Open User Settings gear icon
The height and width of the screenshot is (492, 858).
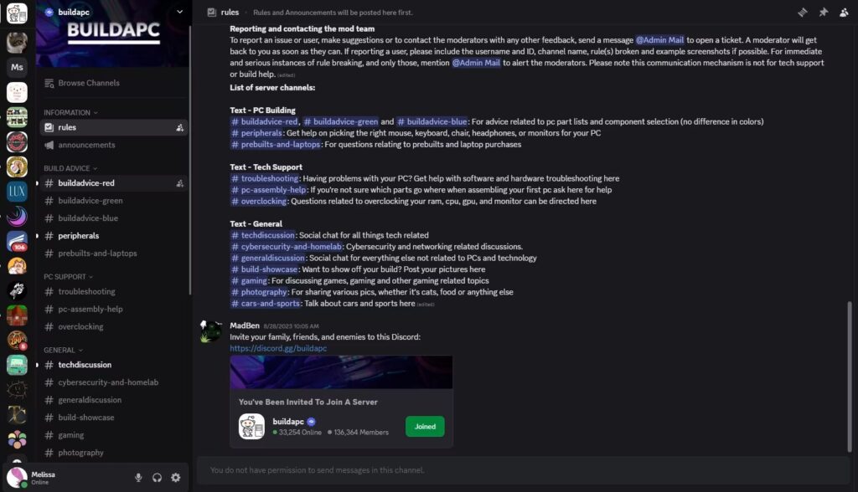(176, 477)
